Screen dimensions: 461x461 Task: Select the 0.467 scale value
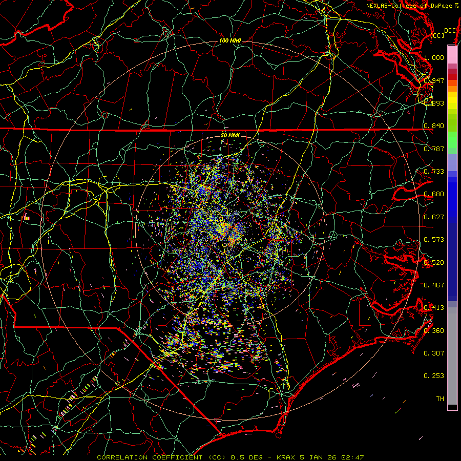434,285
